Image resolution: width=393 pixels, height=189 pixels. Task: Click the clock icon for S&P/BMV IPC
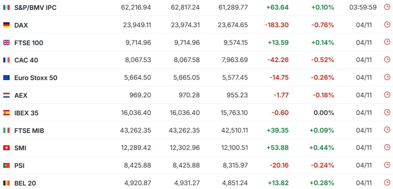click(x=387, y=7)
